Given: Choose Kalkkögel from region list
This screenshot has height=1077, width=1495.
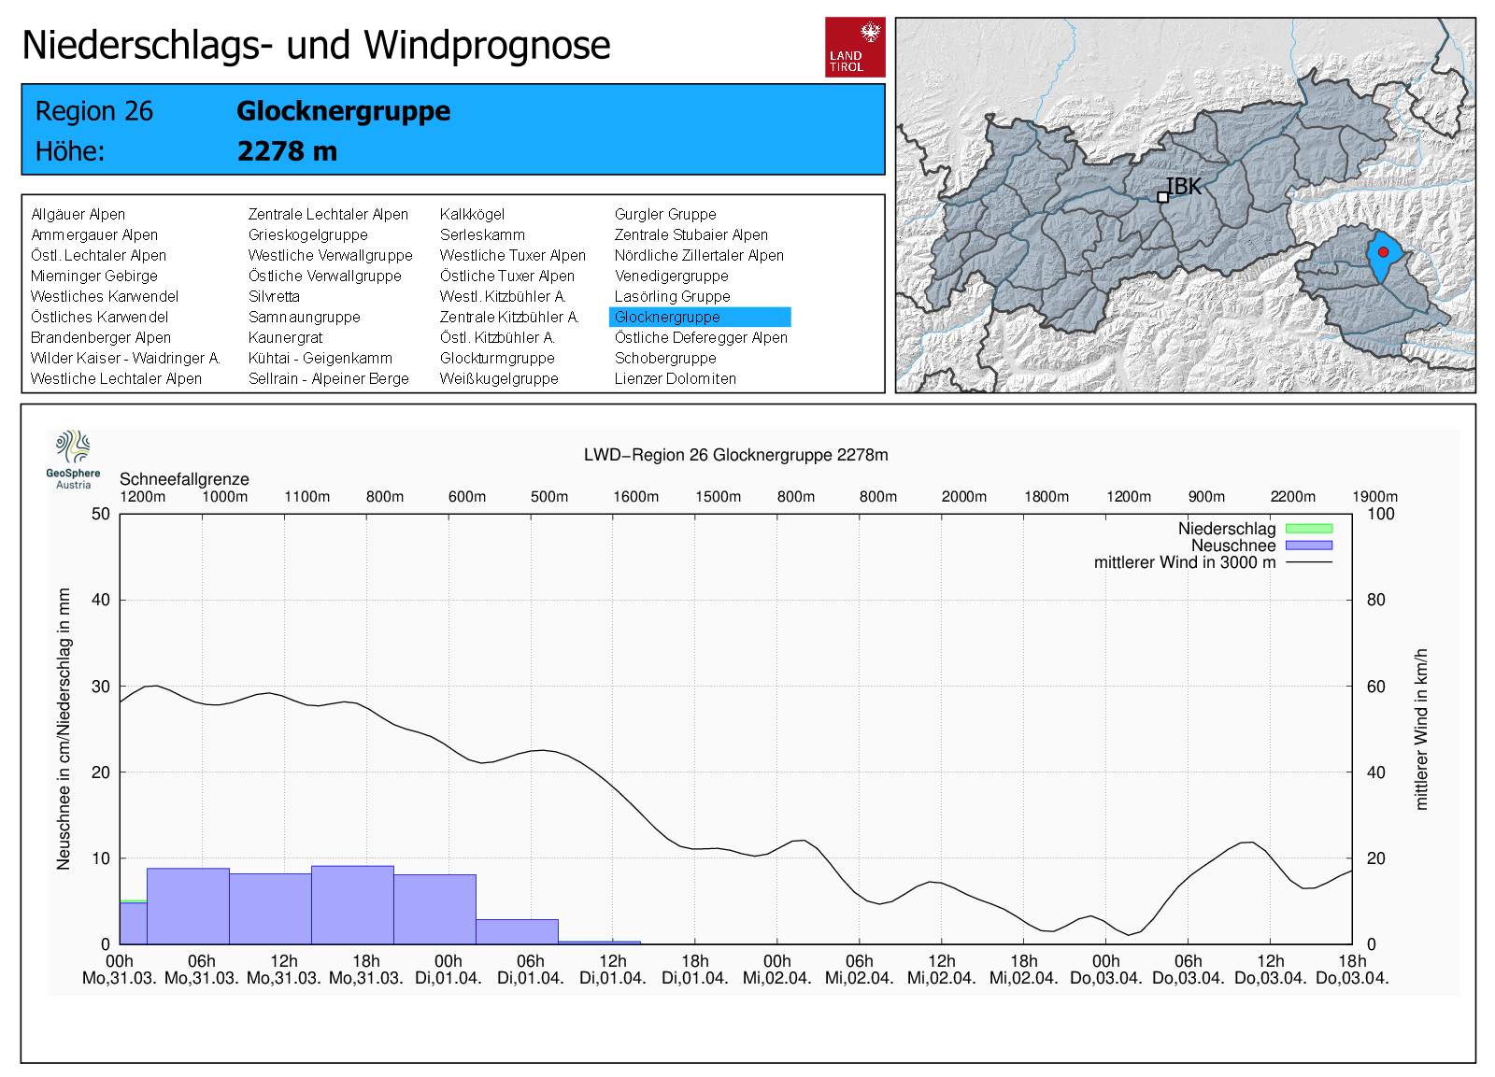Looking at the screenshot, I should pyautogui.click(x=472, y=214).
